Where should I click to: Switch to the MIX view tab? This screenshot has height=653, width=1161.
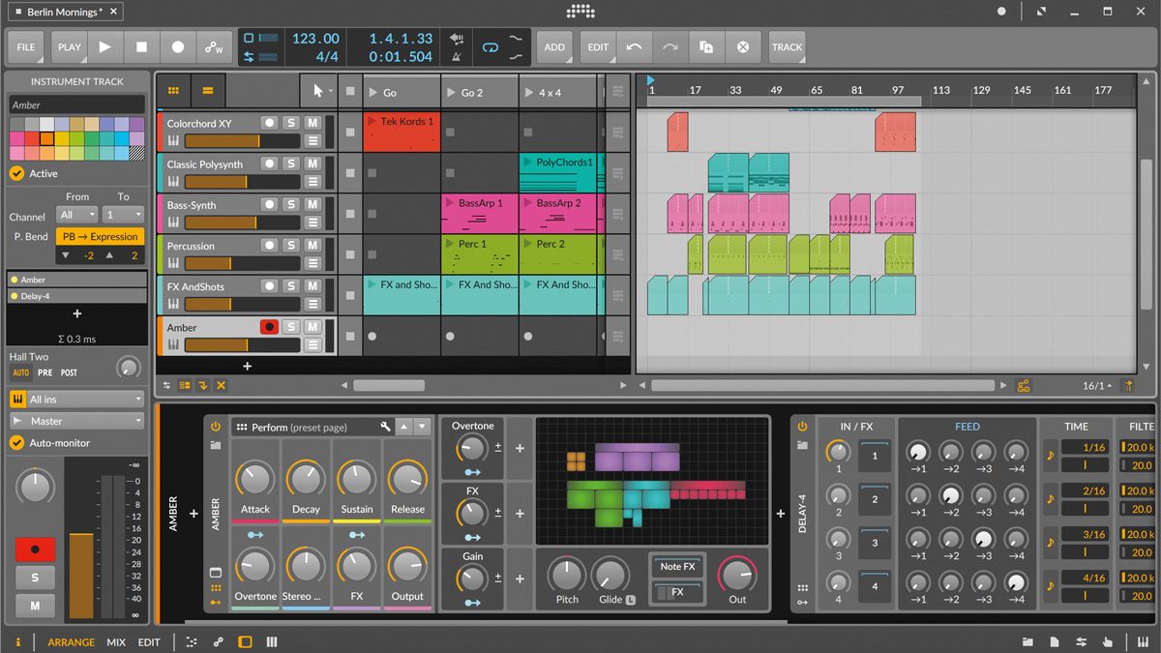coord(115,641)
